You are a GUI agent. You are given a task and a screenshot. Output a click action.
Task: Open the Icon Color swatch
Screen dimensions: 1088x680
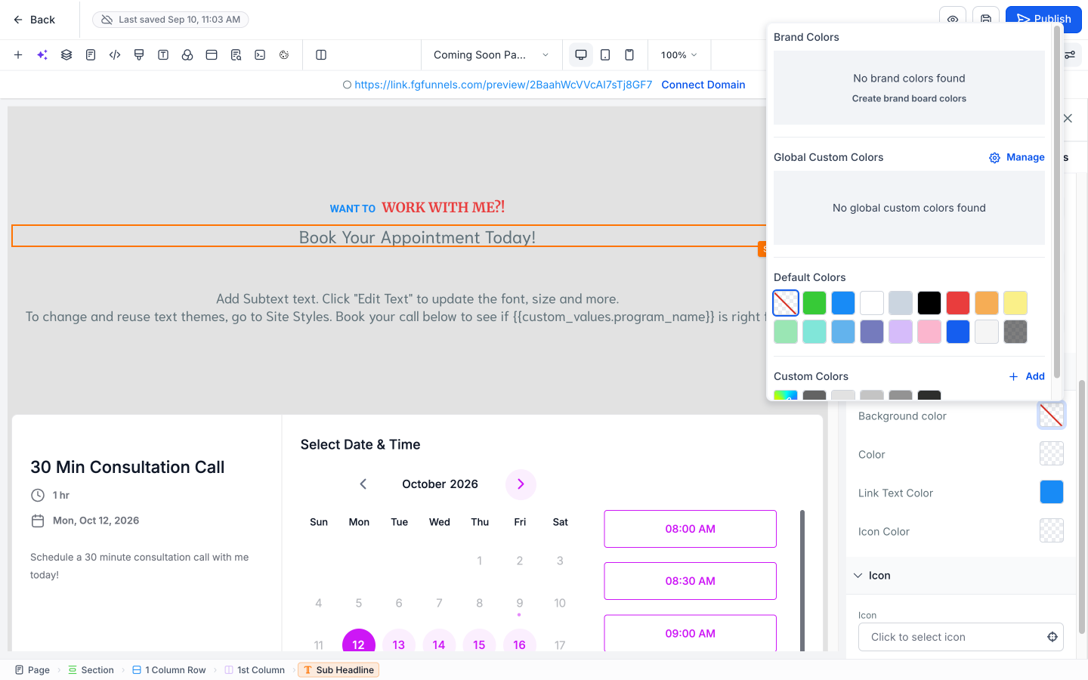click(x=1052, y=530)
